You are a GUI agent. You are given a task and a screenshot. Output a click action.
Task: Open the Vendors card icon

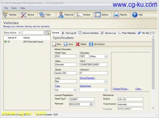[79, 15]
